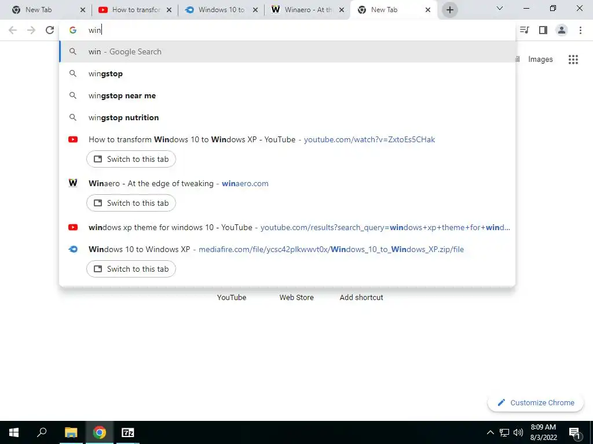Click the taskbar clock 8:09 AM
Screen dimensions: 593x444
(x=543, y=427)
